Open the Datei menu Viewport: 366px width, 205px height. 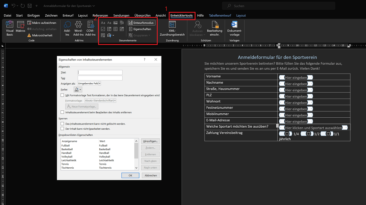(7, 15)
